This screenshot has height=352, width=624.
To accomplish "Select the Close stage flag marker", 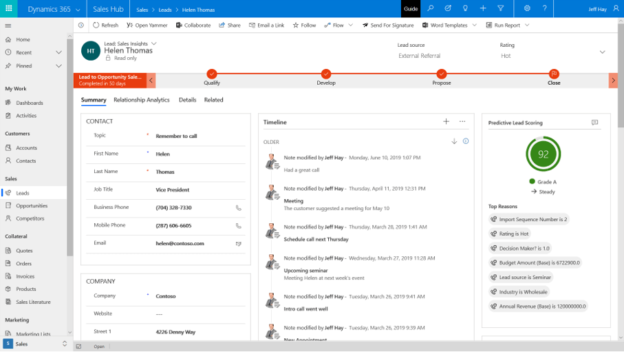I will pos(554,74).
